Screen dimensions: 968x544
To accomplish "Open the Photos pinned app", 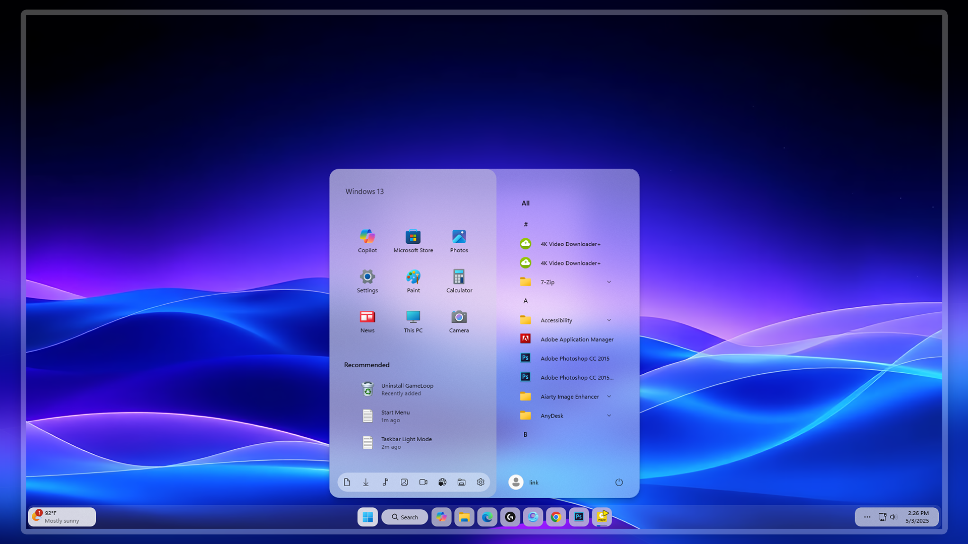I will (x=459, y=241).
